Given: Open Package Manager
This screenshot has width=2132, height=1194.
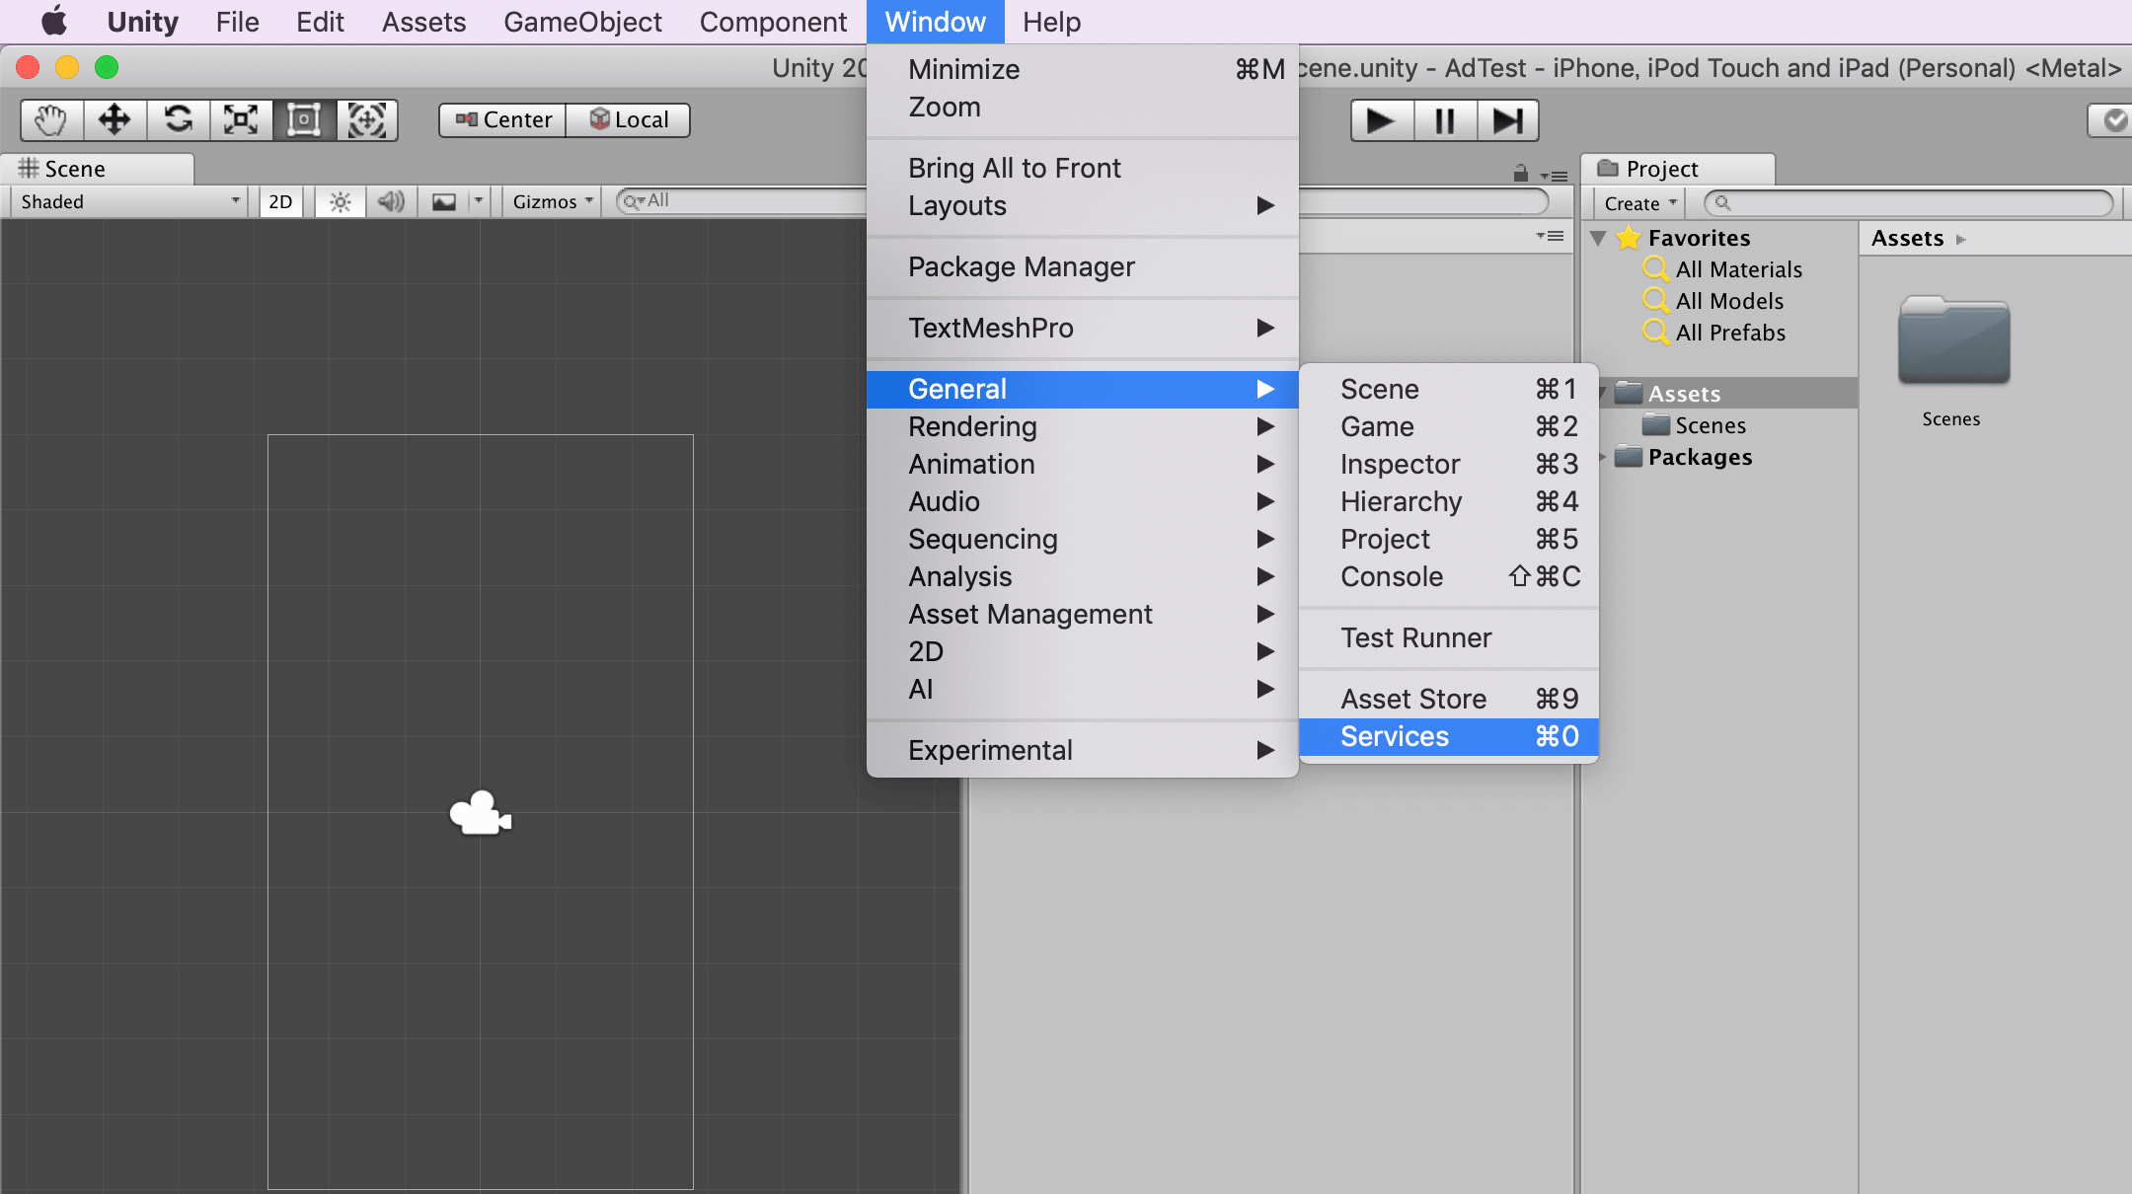Looking at the screenshot, I should (x=1082, y=266).
